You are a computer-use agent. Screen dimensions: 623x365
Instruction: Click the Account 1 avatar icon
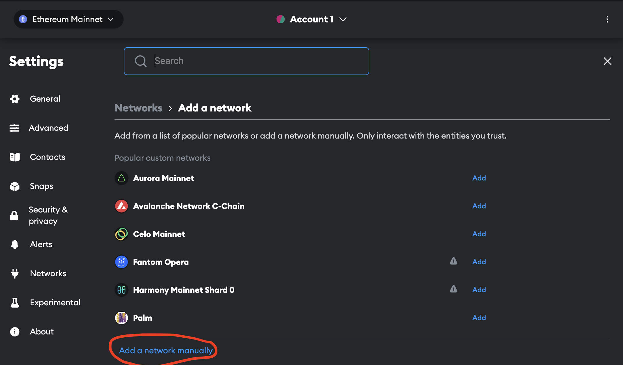pyautogui.click(x=281, y=19)
